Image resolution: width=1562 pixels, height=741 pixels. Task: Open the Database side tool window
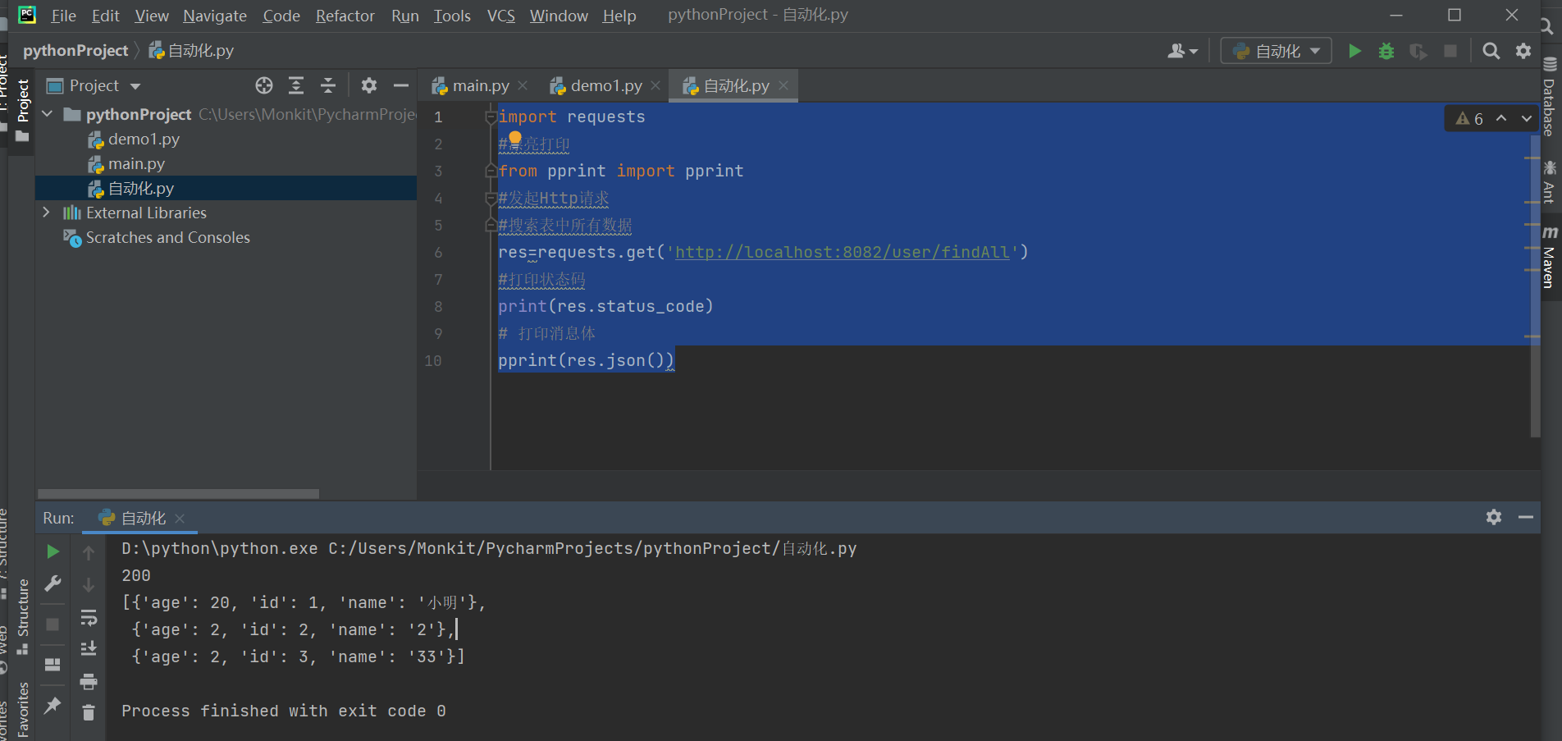click(x=1549, y=97)
